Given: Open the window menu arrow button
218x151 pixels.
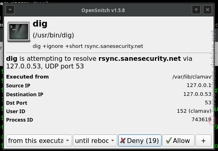Looking at the screenshot, I should [10, 10].
